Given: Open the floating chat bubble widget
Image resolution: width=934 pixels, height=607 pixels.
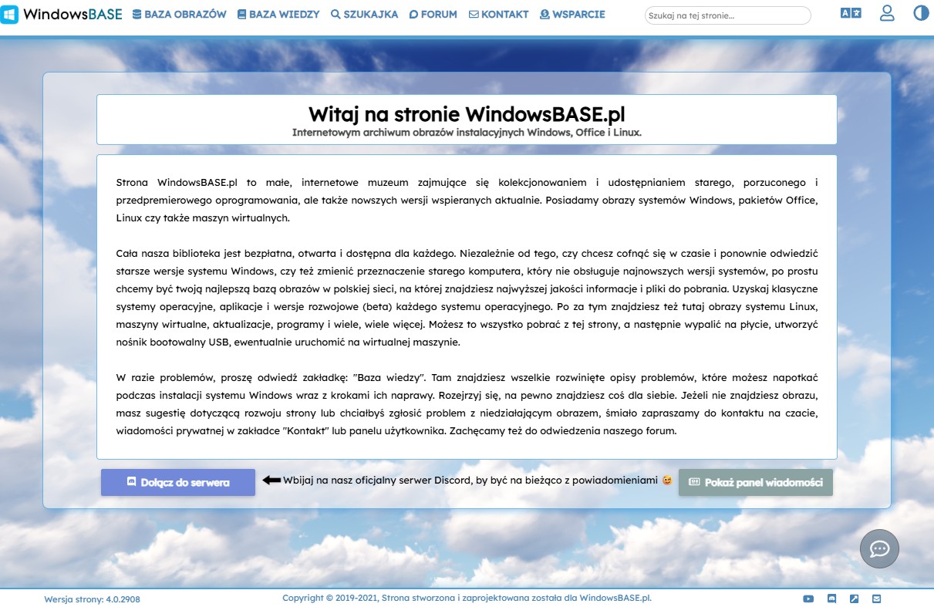Looking at the screenshot, I should click(879, 548).
